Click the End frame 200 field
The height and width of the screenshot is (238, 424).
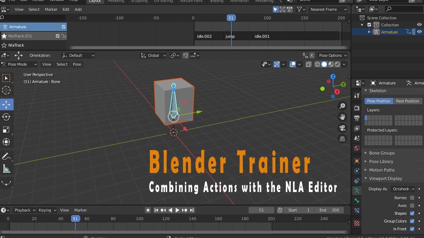pyautogui.click(x=329, y=210)
